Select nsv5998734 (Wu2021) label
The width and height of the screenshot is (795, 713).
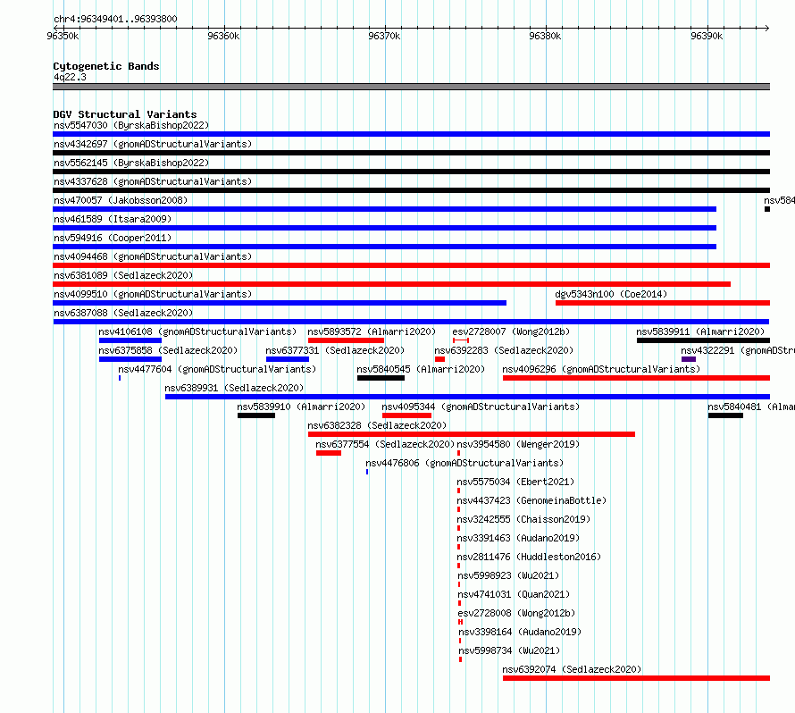(509, 650)
